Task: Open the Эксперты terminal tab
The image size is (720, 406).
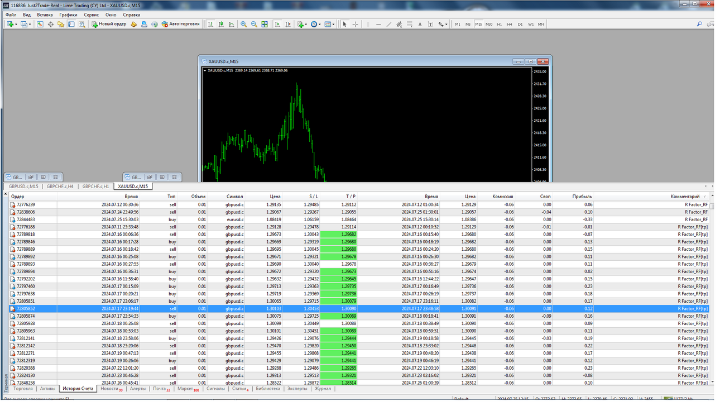Action: (x=297, y=389)
